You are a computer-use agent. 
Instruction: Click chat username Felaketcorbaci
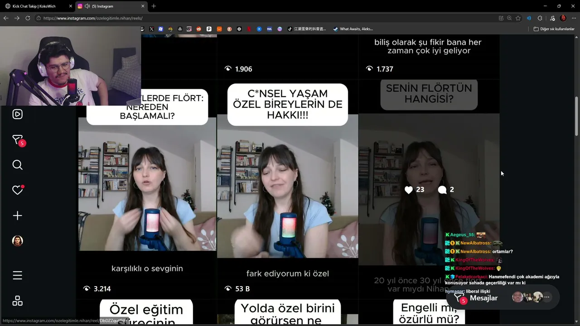pyautogui.click(x=471, y=277)
